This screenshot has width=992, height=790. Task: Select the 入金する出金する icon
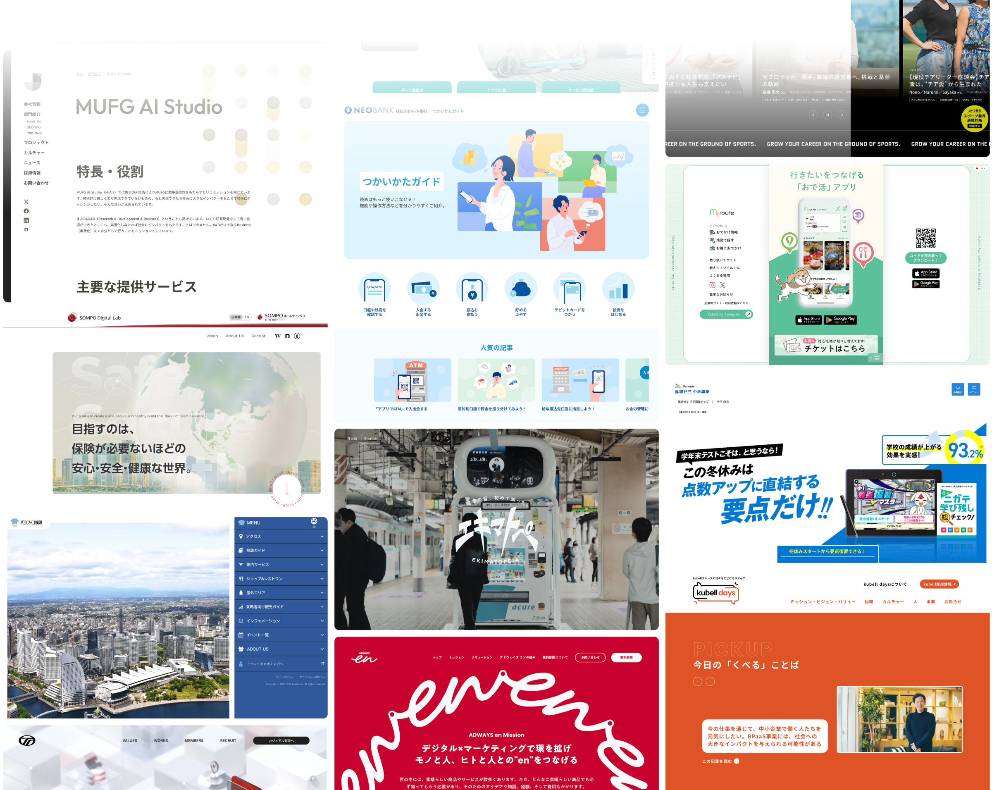(423, 289)
